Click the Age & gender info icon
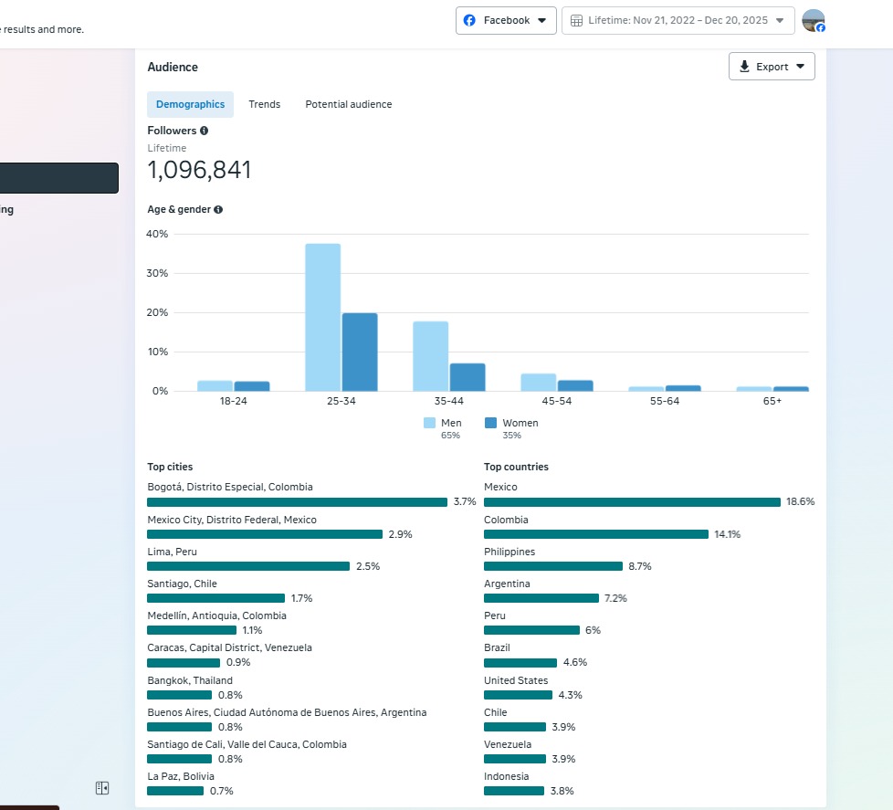This screenshot has height=810, width=893. (x=218, y=209)
